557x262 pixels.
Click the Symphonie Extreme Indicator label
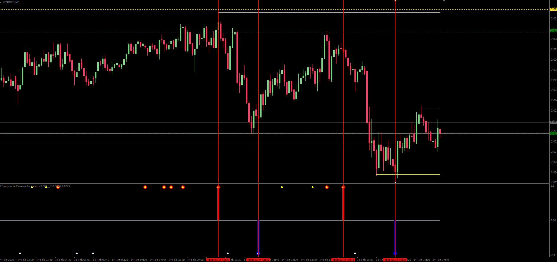[x=35, y=186]
